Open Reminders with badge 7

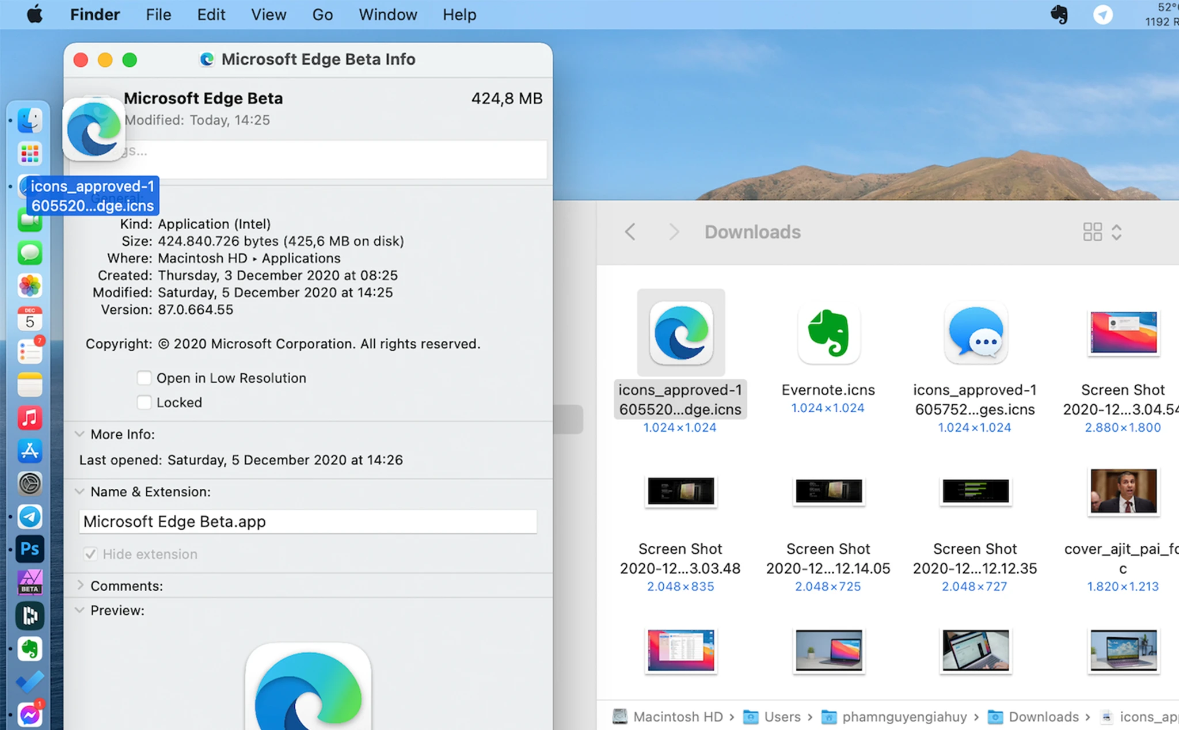point(29,351)
